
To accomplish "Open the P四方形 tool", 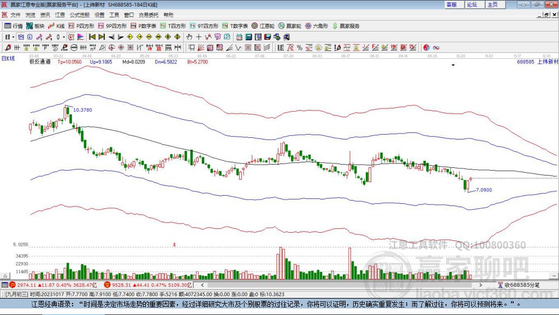I will pos(81,26).
